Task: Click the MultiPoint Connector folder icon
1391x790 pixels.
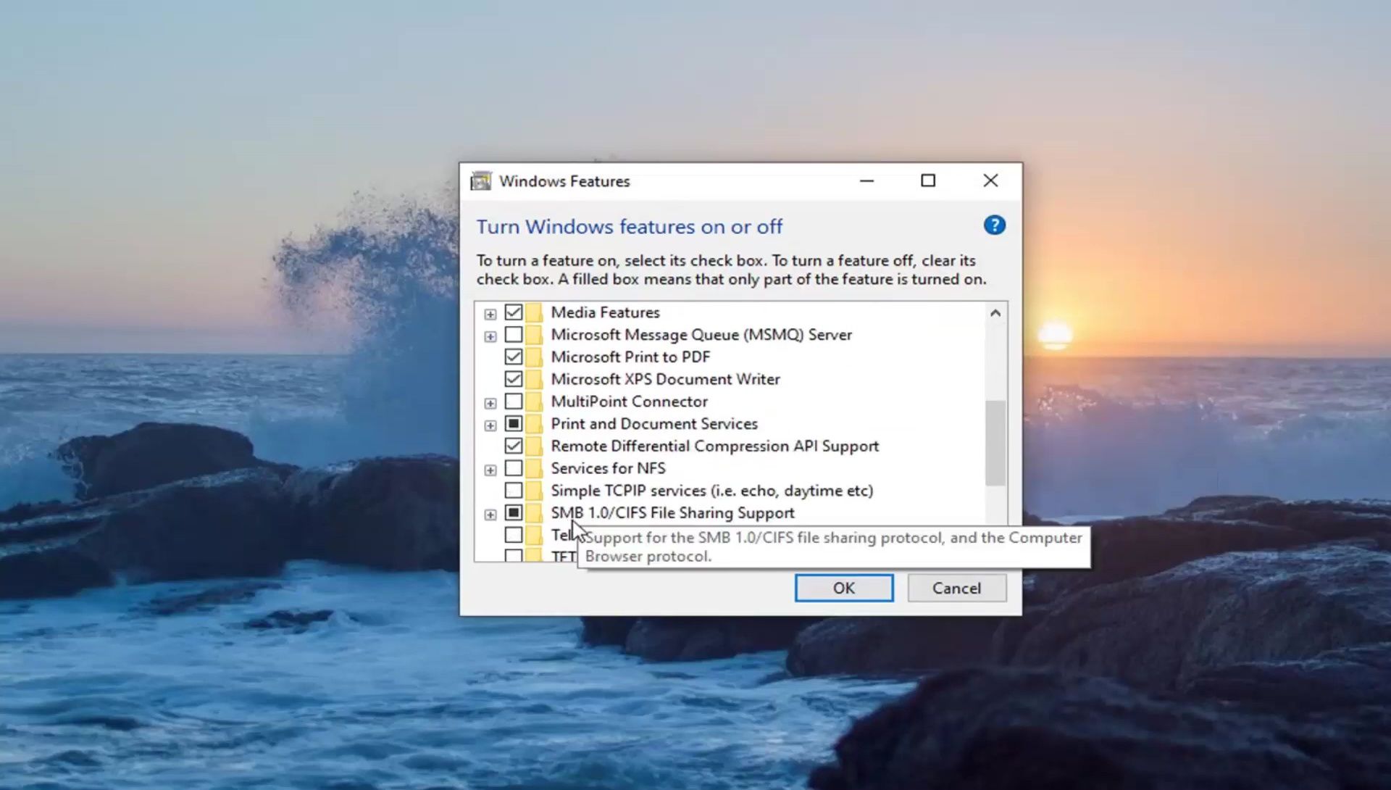Action: pos(534,402)
